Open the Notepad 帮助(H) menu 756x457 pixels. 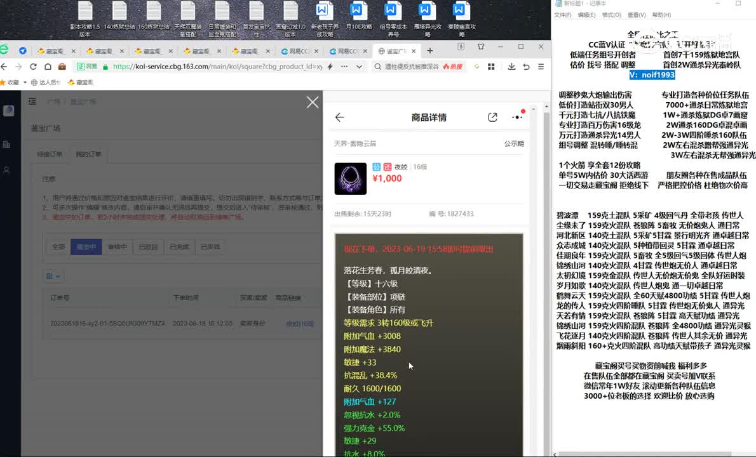661,15
